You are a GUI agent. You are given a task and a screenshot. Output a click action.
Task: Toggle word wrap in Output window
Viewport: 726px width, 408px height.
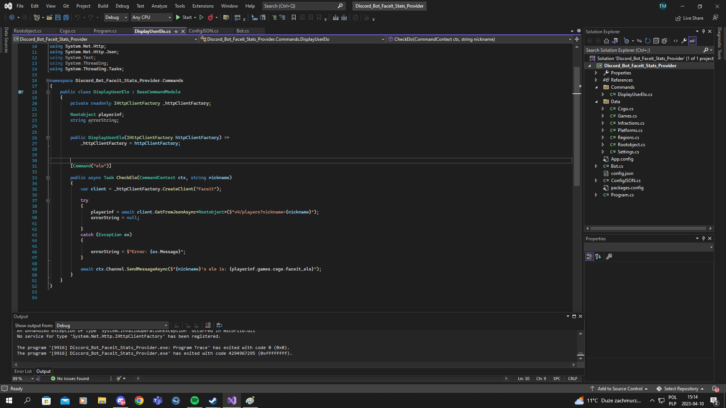tap(219, 325)
